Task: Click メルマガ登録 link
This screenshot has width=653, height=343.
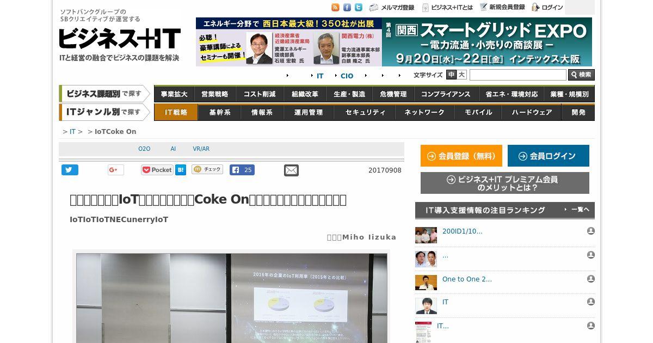Action: click(x=392, y=8)
